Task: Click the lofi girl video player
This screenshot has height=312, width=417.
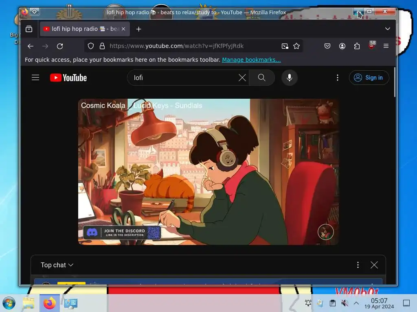Action: [208, 172]
